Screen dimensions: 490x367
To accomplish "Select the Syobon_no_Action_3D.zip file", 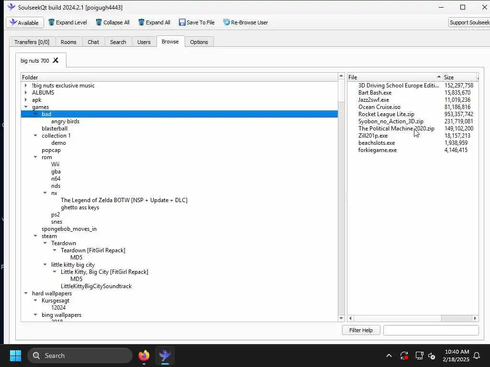I will (x=390, y=121).
